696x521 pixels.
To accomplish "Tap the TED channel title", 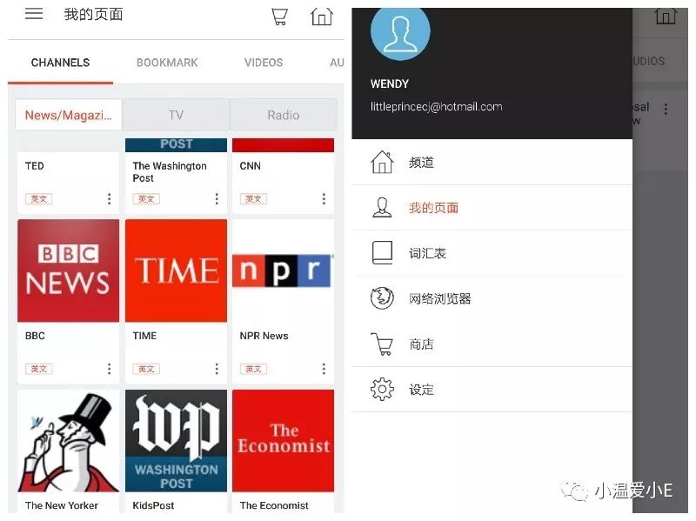I will pyautogui.click(x=35, y=166).
